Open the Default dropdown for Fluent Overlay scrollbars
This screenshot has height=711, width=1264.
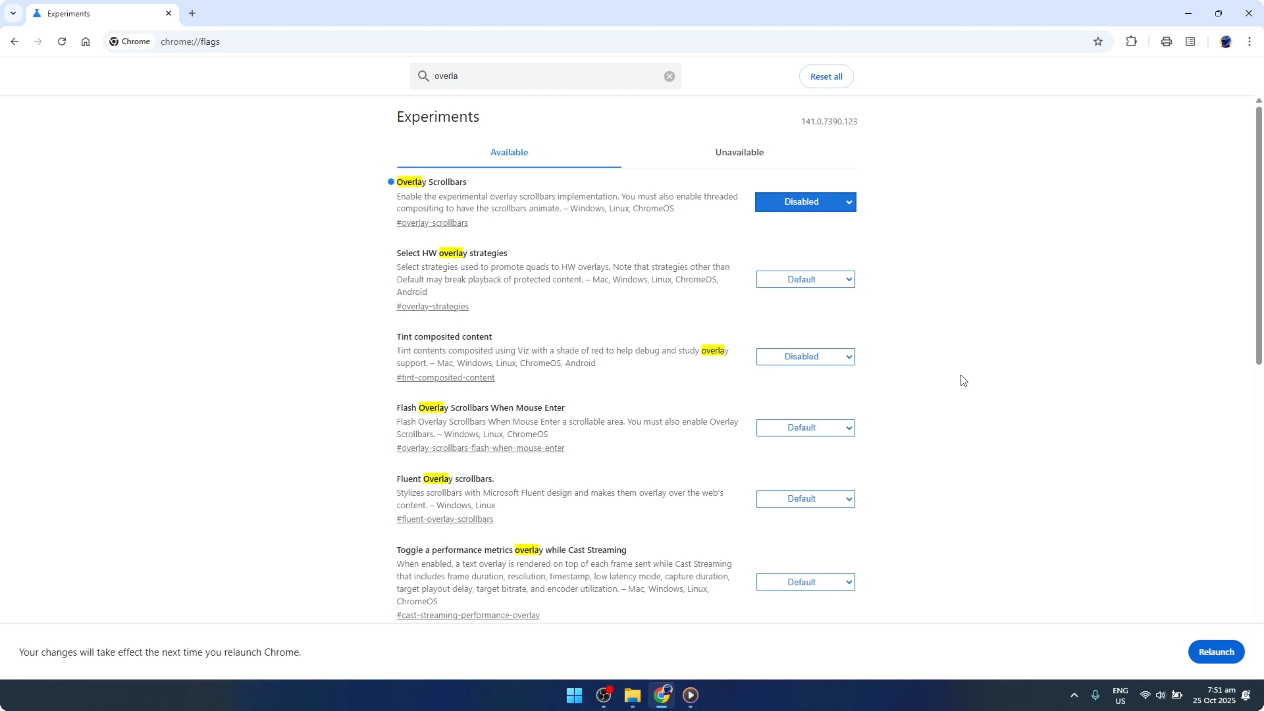pos(805,498)
